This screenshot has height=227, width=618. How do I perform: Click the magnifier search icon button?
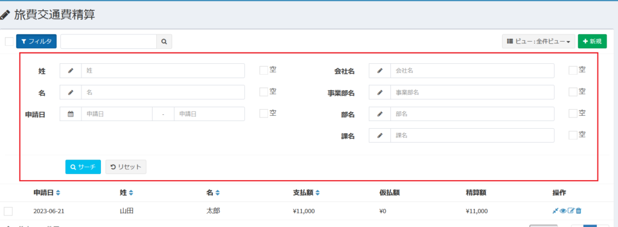click(x=164, y=42)
